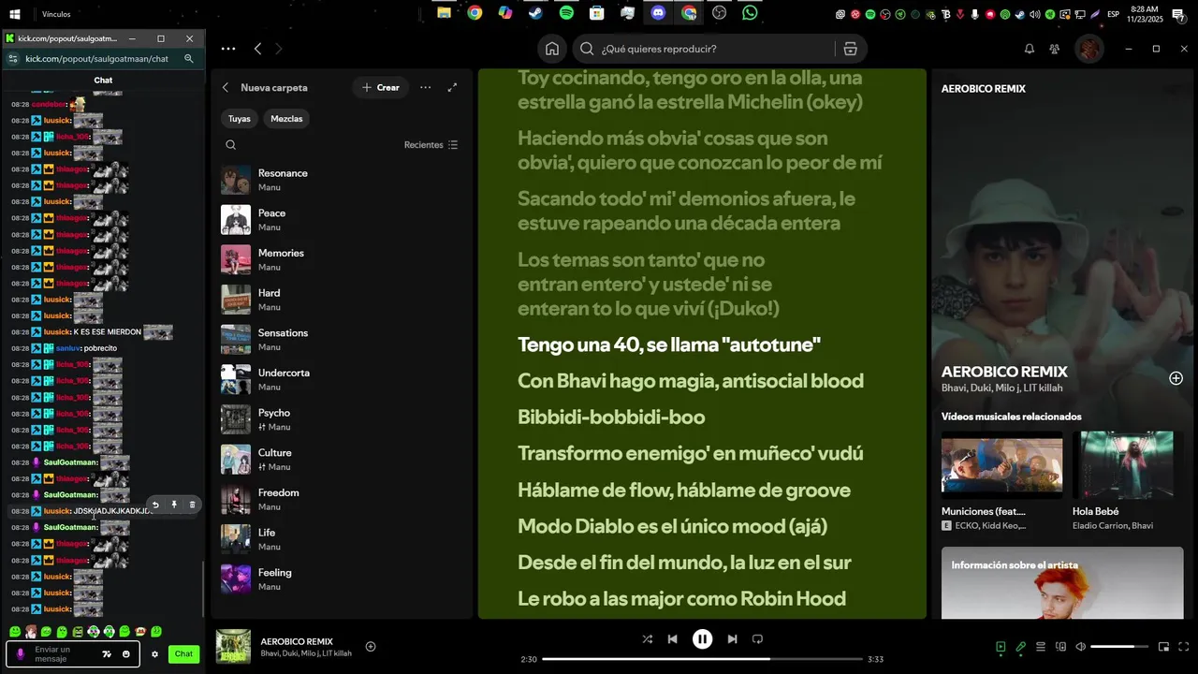
Task: Click the 'Información sobre el artista' card
Action: 1062,583
